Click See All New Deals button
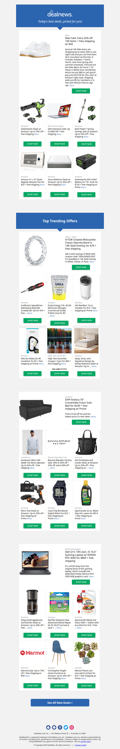This screenshot has height=749, width=120. point(60,702)
